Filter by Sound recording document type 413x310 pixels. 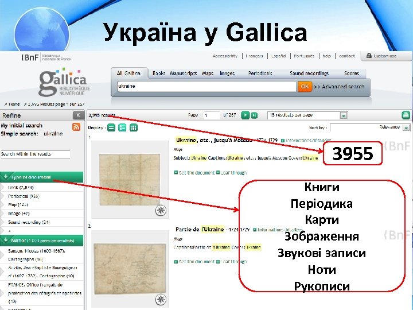[x=29, y=222]
